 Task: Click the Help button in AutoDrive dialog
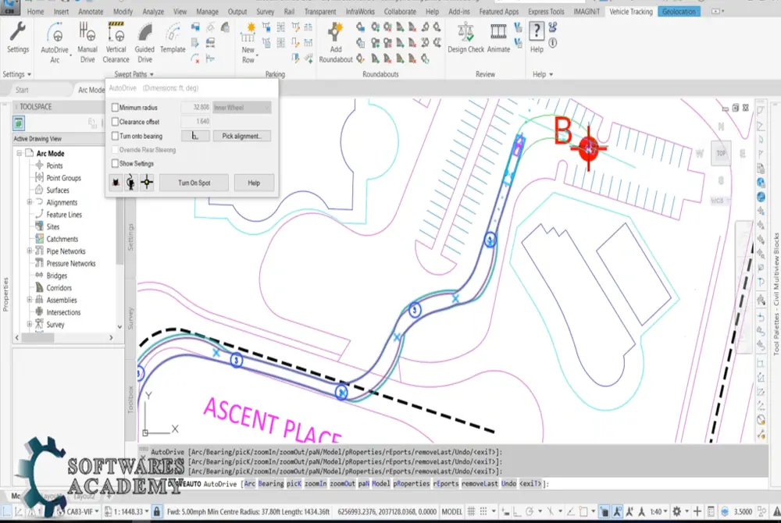254,183
